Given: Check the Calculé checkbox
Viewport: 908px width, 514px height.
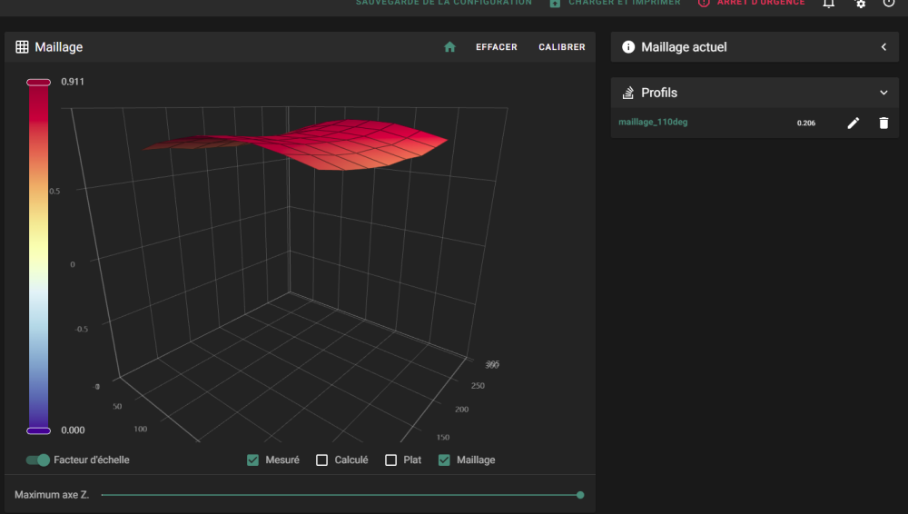Looking at the screenshot, I should click(x=322, y=460).
